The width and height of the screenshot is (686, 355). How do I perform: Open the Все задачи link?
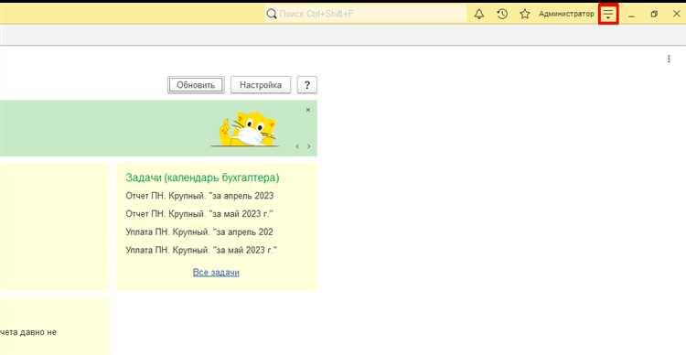click(216, 273)
